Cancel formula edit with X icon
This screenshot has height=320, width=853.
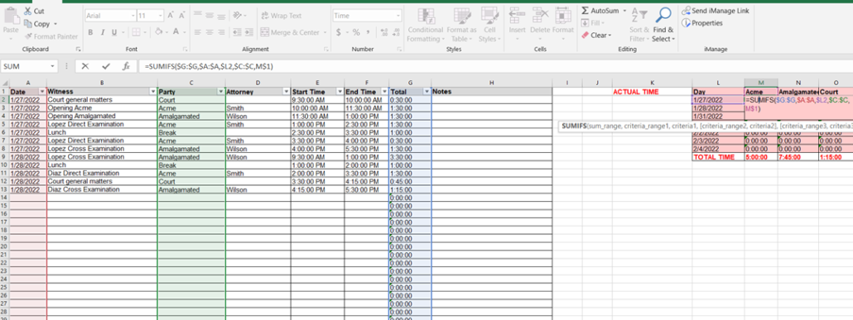[85, 66]
